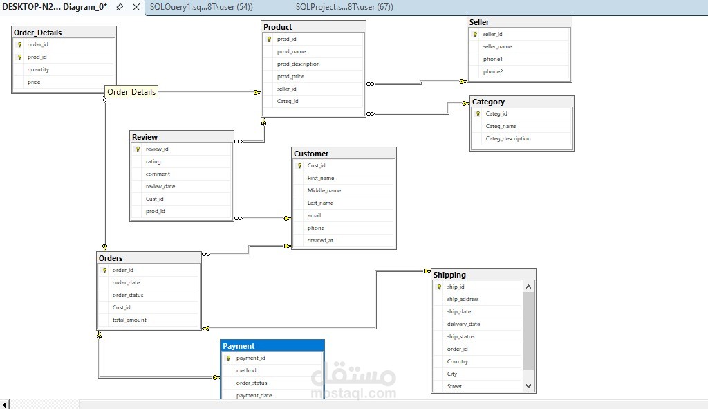Image resolution: width=708 pixels, height=409 pixels.
Task: Click the key icon beside prod_id in Product
Action: point(269,39)
